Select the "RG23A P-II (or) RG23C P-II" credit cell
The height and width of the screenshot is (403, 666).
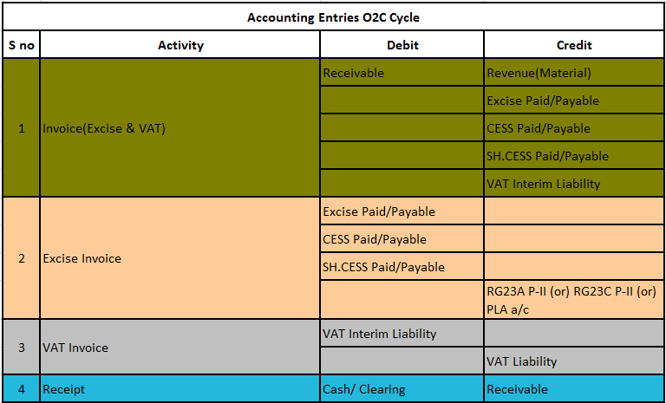click(x=574, y=299)
